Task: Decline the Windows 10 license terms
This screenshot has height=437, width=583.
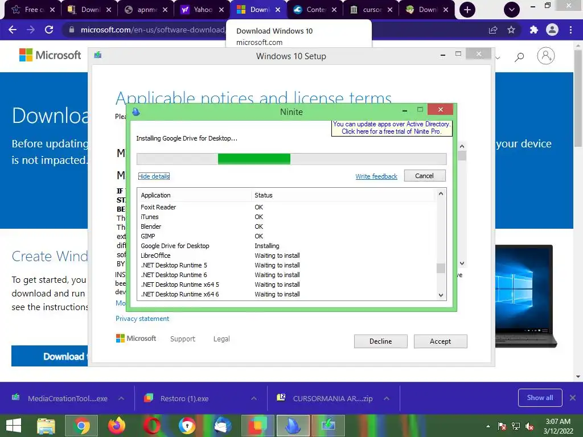Action: [x=381, y=341]
